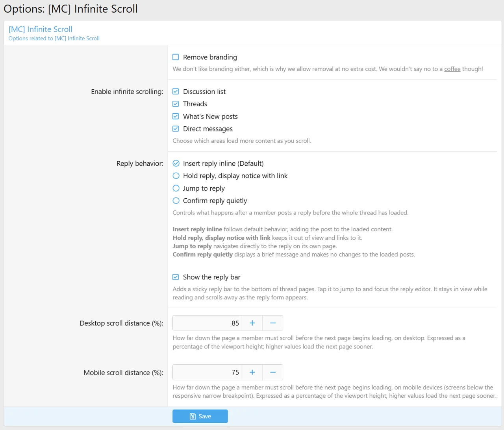This screenshot has height=430, width=504.
Task: Open the [MC] Infinite Scroll heading link
Action: coord(41,29)
